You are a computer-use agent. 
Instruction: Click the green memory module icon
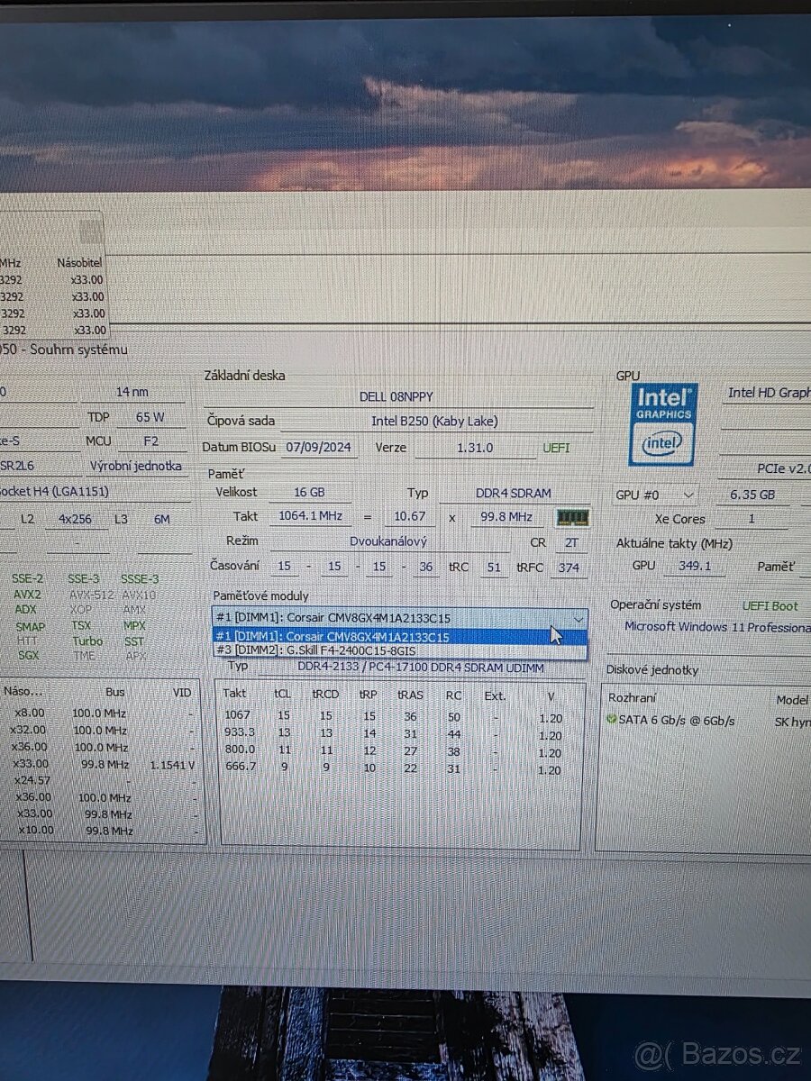coord(573,517)
